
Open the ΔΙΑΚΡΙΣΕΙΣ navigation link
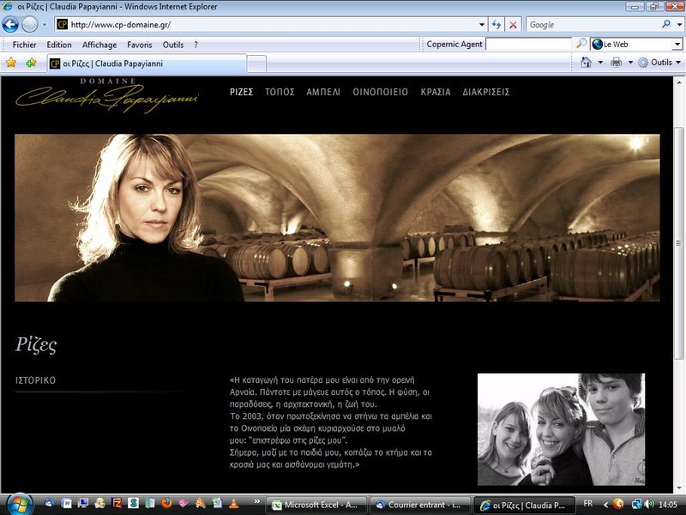(486, 92)
